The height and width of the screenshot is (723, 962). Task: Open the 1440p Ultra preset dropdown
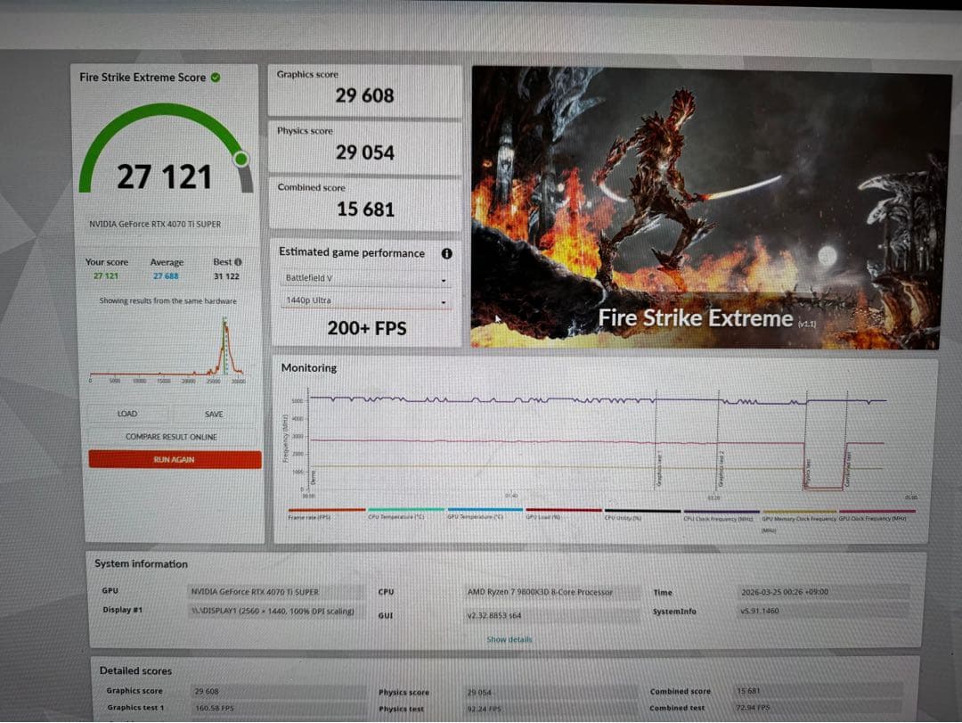(366, 301)
